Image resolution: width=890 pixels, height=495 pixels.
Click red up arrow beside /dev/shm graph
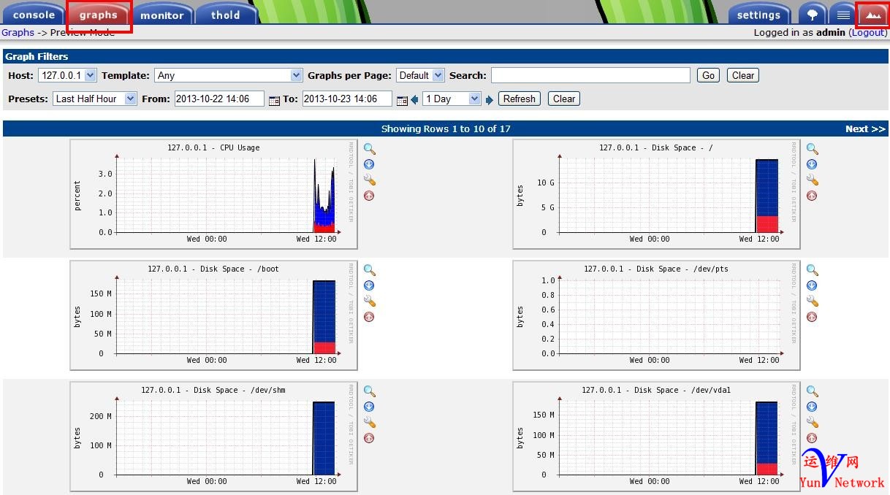point(369,438)
